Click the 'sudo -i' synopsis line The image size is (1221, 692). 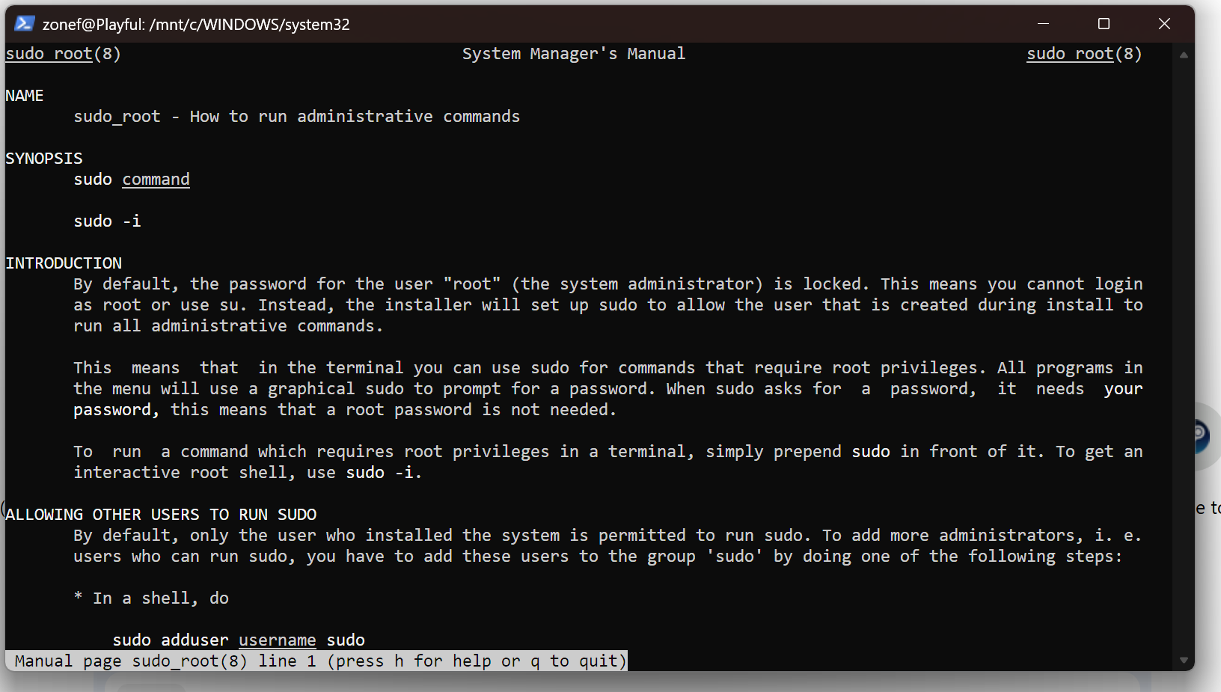(x=107, y=221)
